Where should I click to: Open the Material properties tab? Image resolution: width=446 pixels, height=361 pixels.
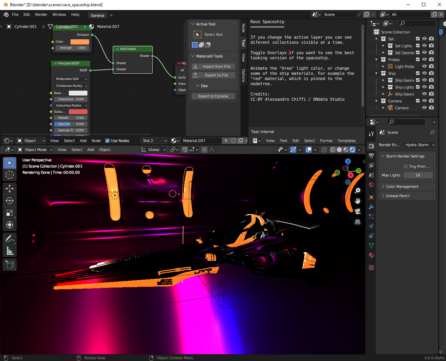[x=371, y=255]
